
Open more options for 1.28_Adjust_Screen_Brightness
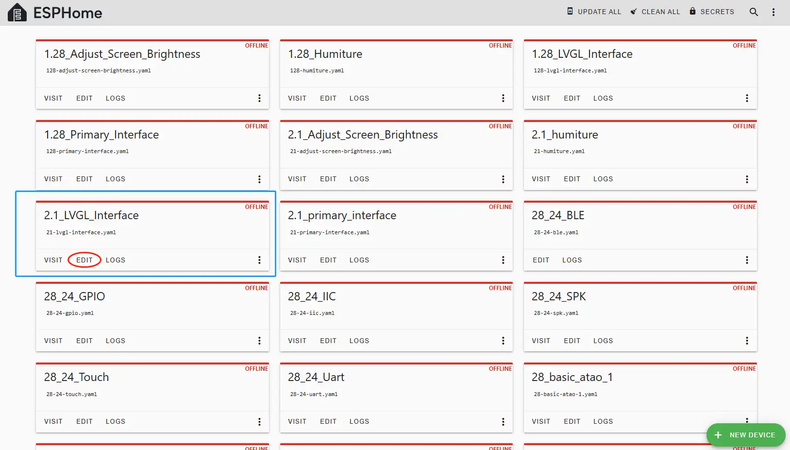coord(259,98)
